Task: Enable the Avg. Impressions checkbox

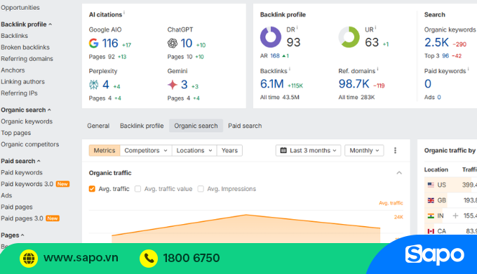Action: tap(201, 189)
